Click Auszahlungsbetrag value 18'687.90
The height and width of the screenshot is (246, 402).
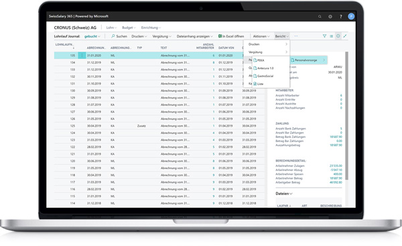(336, 145)
